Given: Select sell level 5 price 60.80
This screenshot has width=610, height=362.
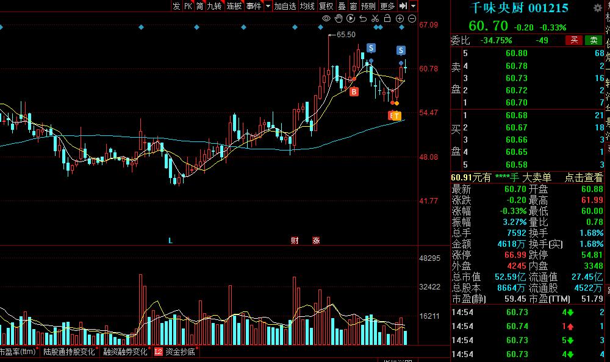Looking at the screenshot, I should click(517, 53).
